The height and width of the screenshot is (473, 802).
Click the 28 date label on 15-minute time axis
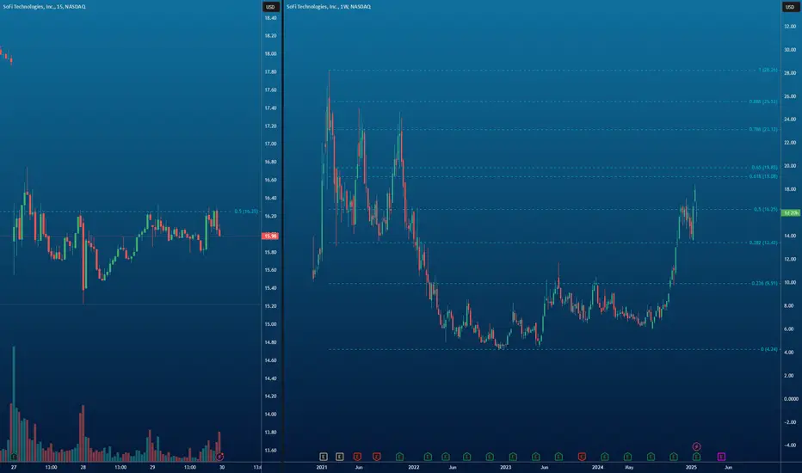83,467
